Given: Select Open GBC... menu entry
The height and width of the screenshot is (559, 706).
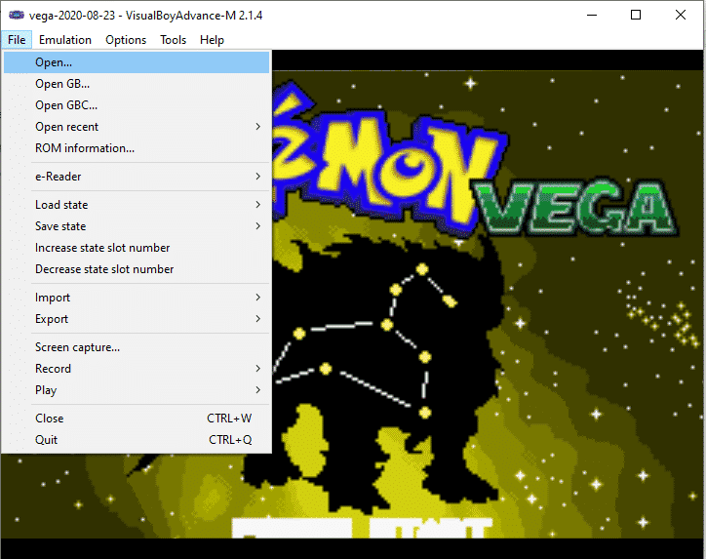Looking at the screenshot, I should 137,105.
